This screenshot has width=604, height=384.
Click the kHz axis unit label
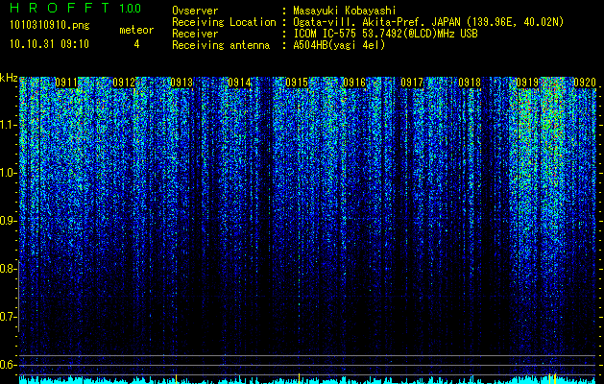coord(9,78)
